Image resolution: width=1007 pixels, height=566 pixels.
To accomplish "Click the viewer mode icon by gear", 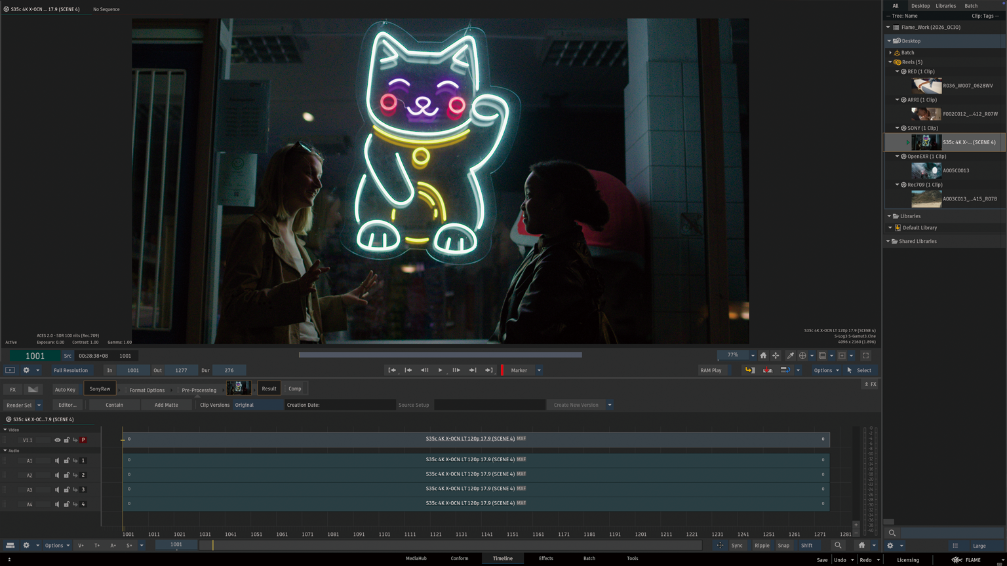I will coord(10,370).
